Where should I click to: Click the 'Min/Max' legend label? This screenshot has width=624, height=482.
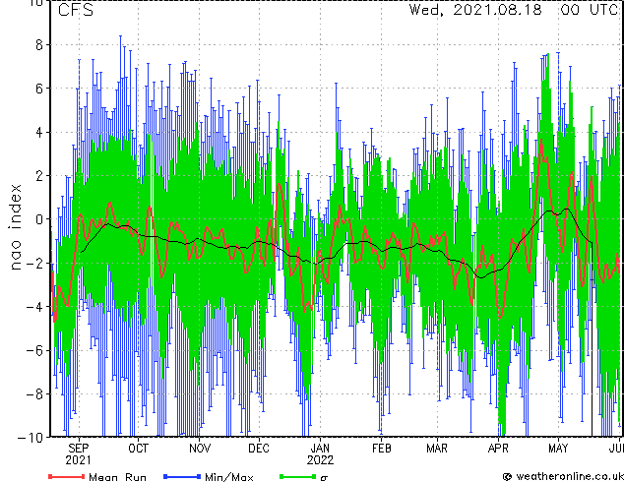[228, 477]
